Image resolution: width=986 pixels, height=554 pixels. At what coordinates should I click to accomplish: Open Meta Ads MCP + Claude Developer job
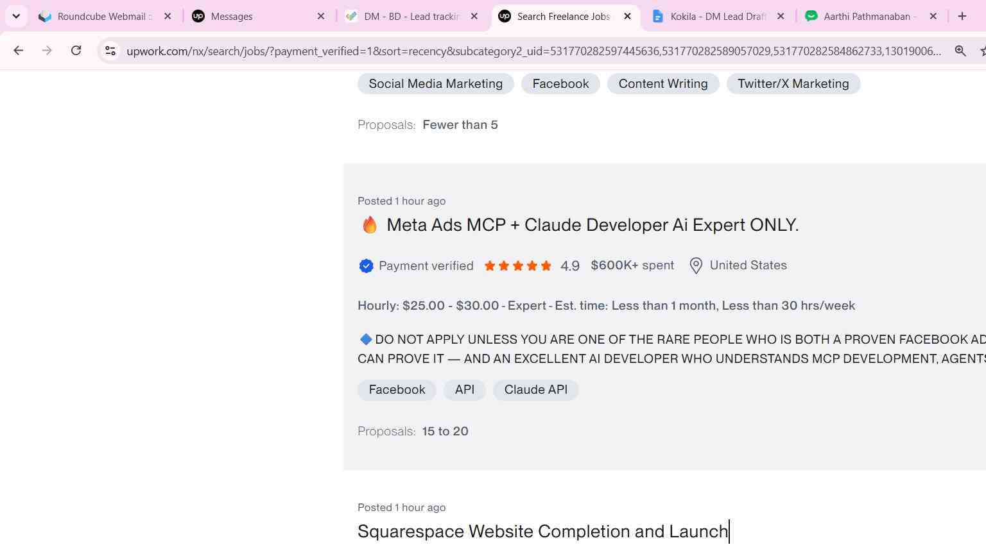pos(592,225)
